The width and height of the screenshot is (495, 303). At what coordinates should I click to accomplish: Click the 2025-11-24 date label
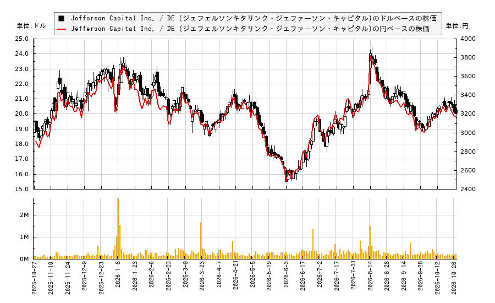(68, 278)
